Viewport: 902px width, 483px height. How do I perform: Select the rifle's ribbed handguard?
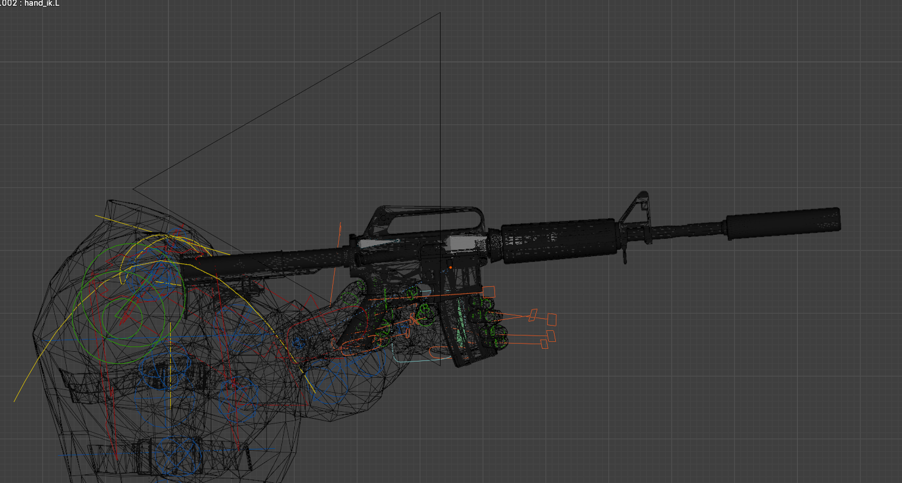pyautogui.click(x=558, y=241)
